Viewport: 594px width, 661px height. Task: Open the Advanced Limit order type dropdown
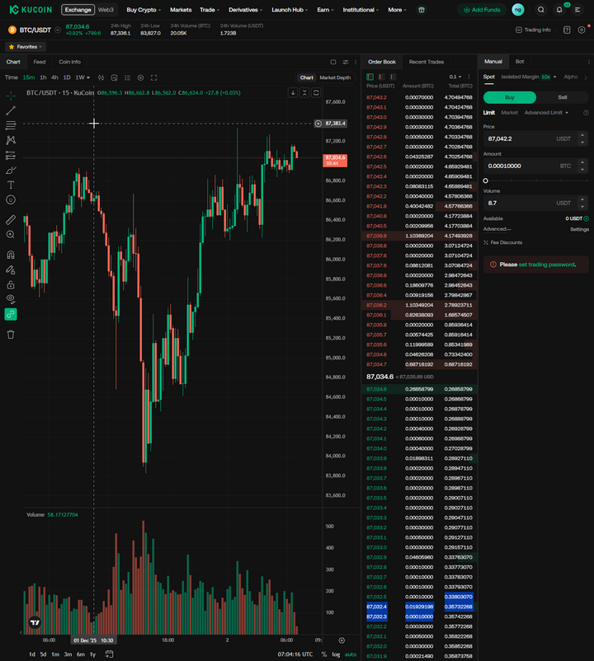pyautogui.click(x=546, y=113)
